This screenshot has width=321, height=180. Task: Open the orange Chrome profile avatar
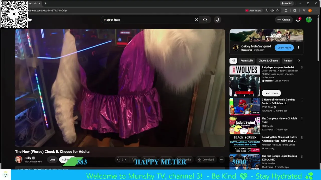[x=310, y=10]
